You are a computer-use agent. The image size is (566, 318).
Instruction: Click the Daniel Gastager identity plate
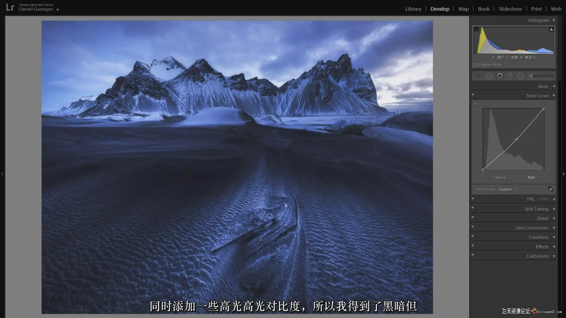point(36,9)
